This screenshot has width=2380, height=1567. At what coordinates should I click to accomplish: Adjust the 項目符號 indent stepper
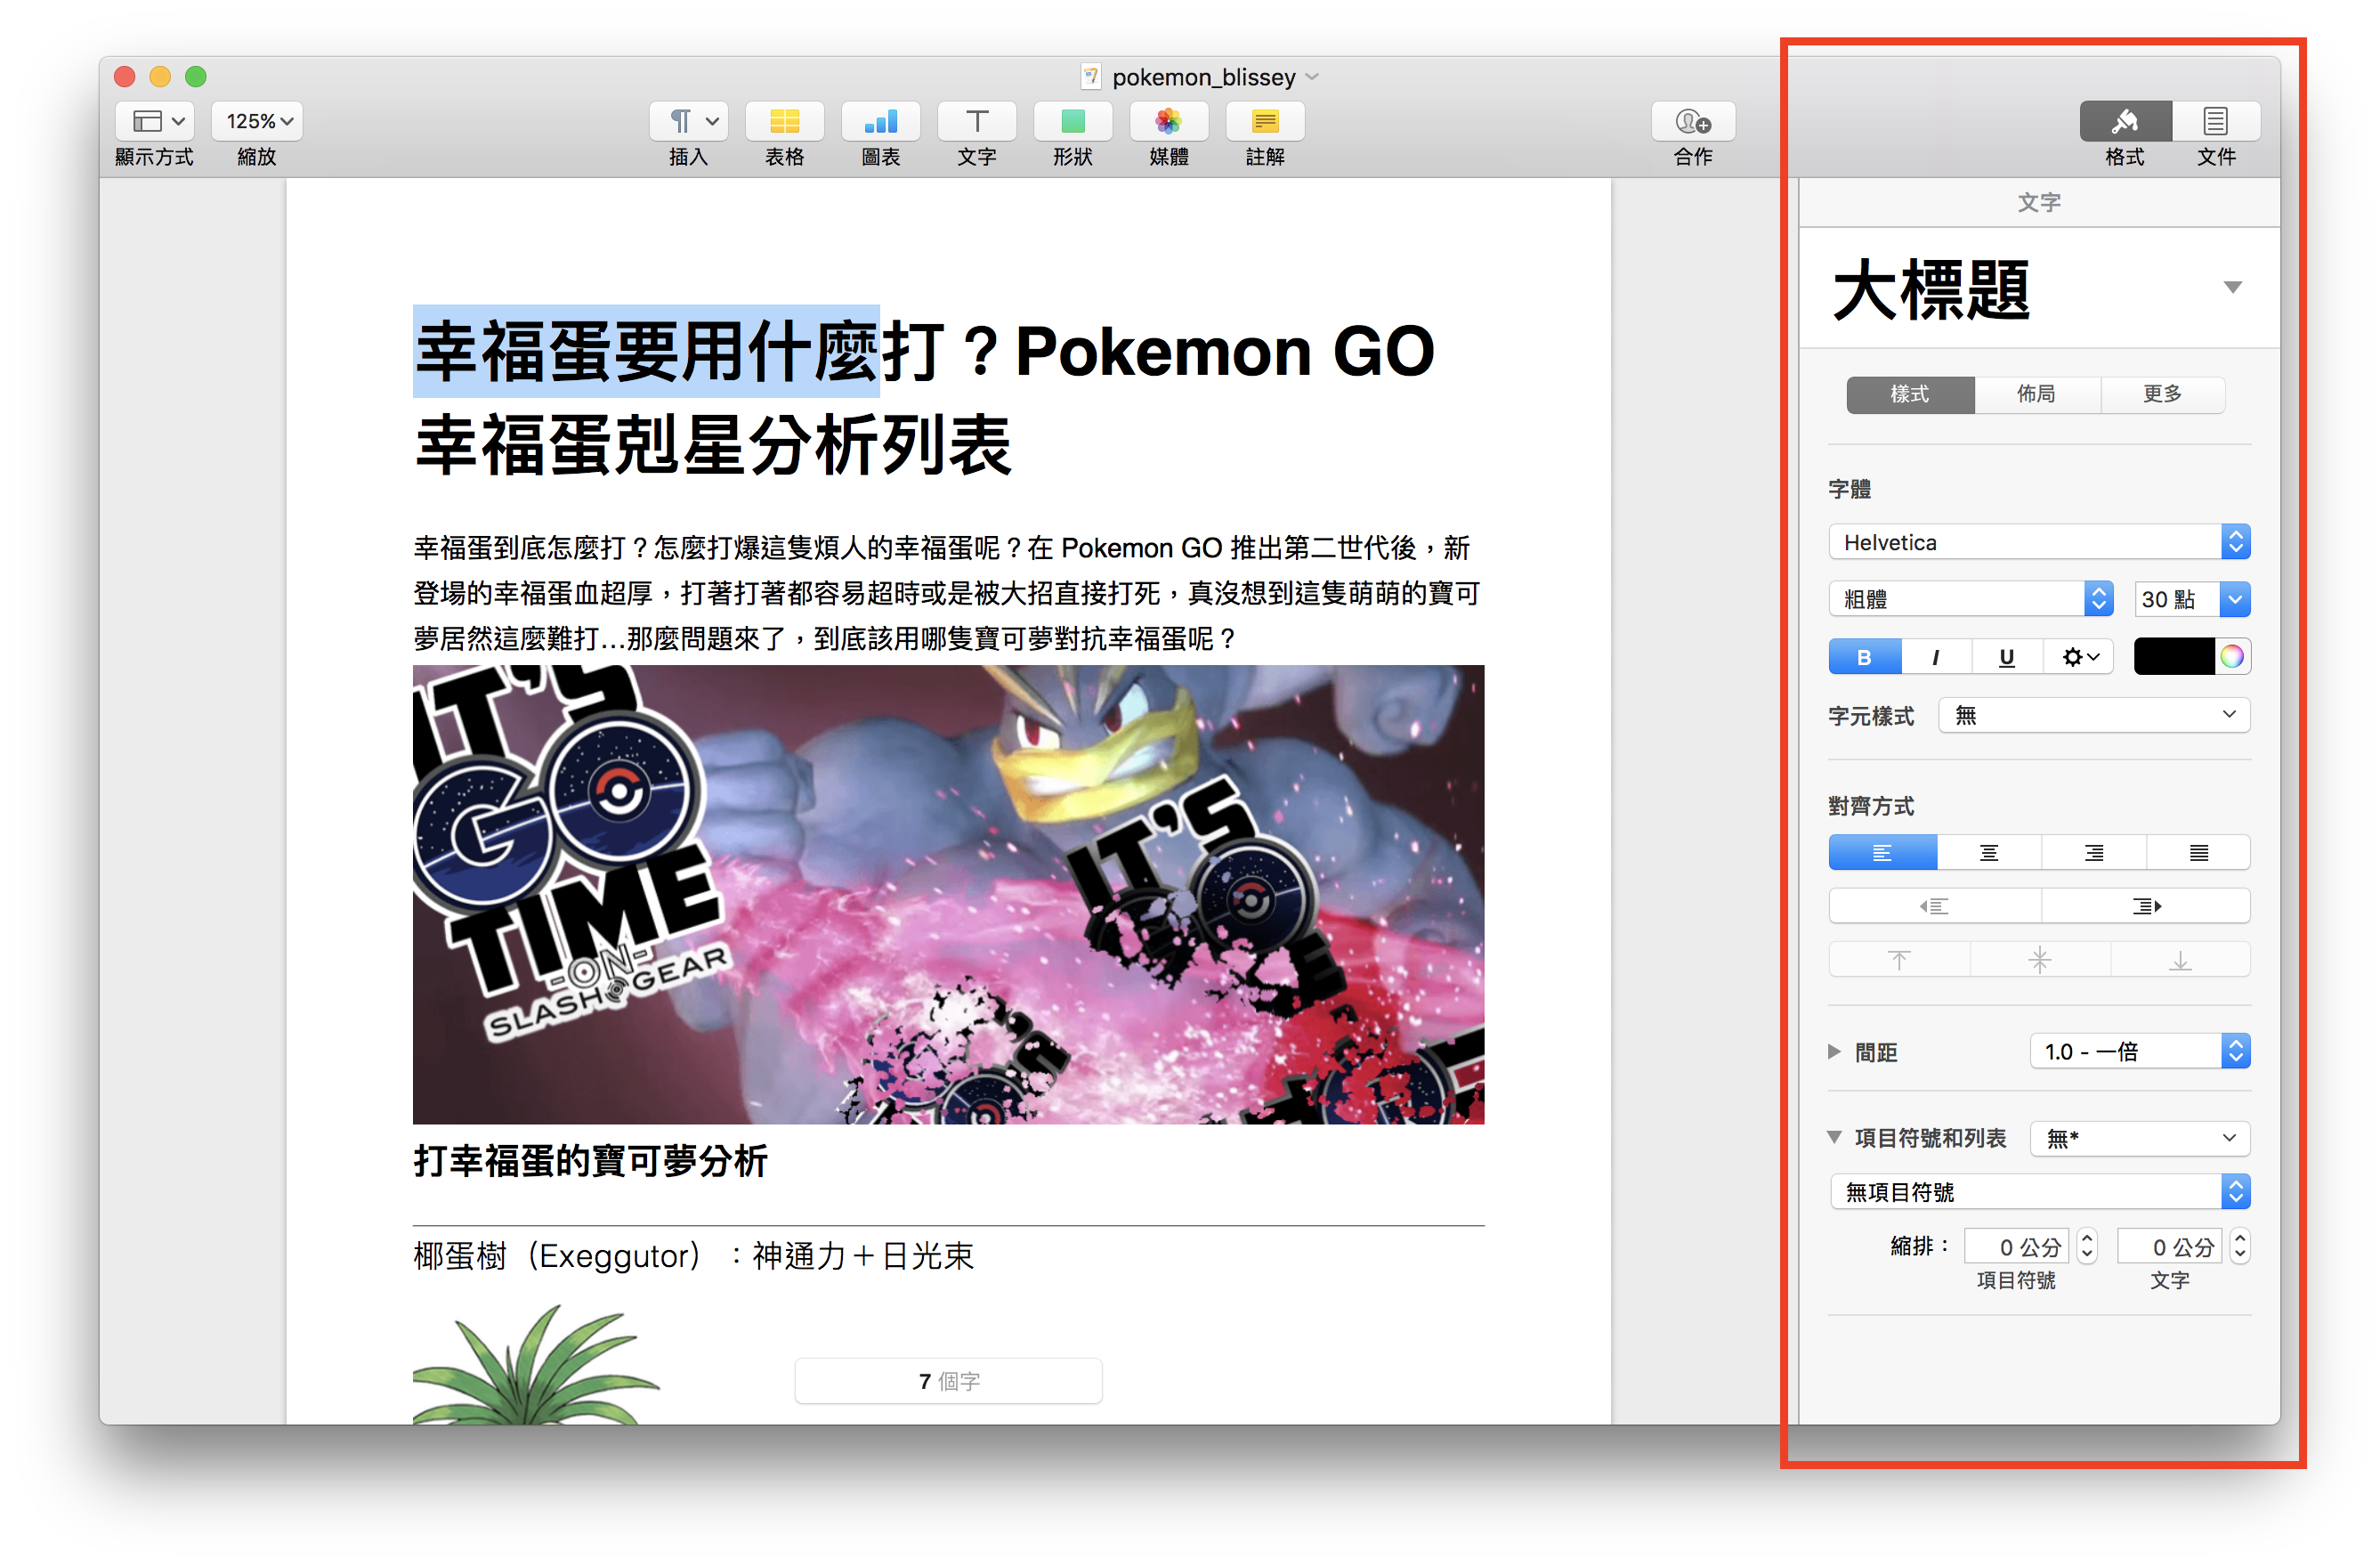2086,1246
